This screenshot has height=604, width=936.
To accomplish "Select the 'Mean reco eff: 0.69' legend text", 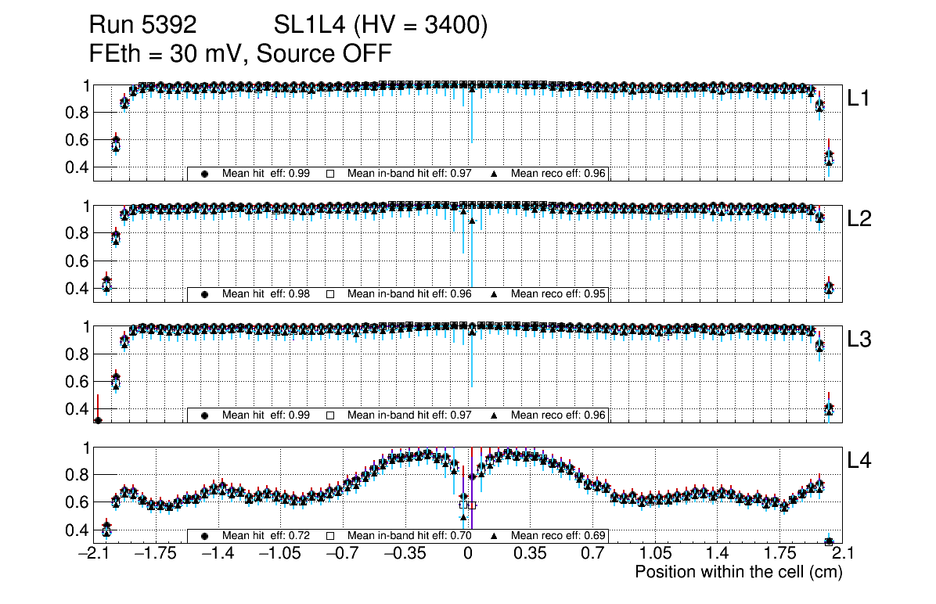I will (x=558, y=537).
